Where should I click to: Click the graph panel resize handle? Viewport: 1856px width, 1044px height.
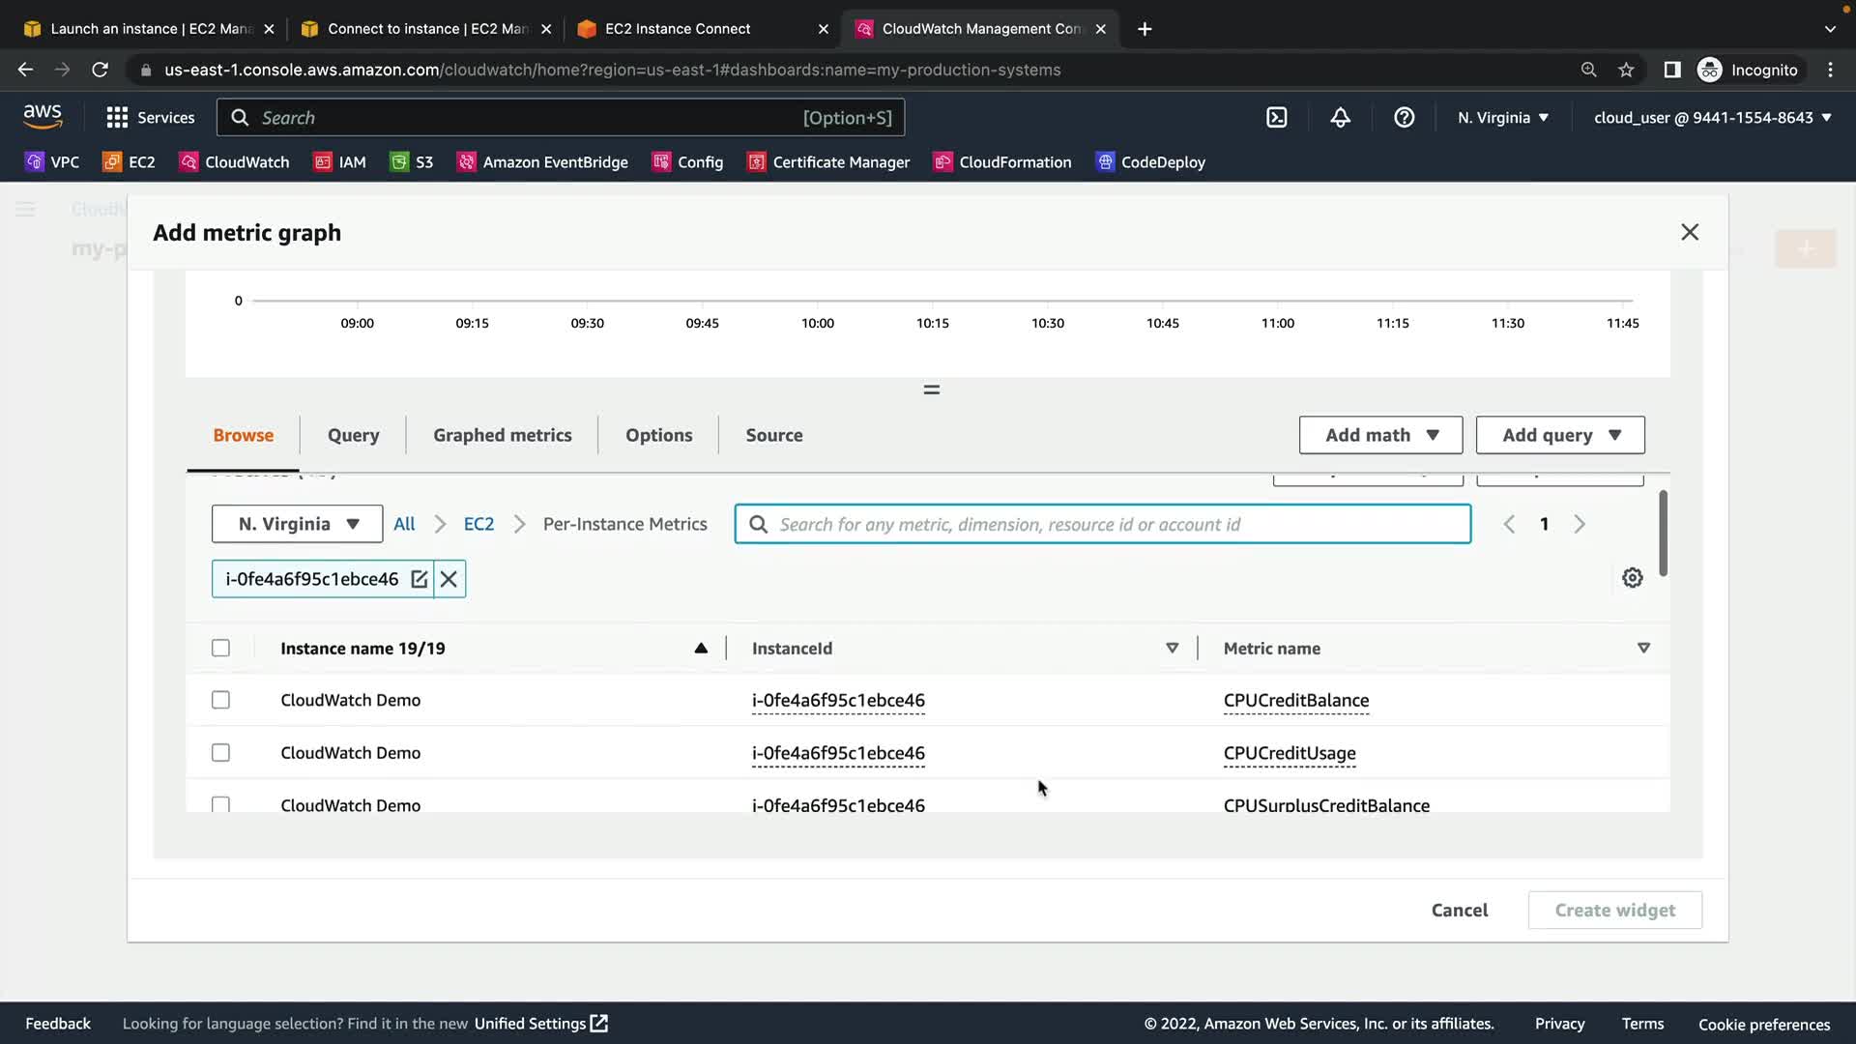pos(931,390)
